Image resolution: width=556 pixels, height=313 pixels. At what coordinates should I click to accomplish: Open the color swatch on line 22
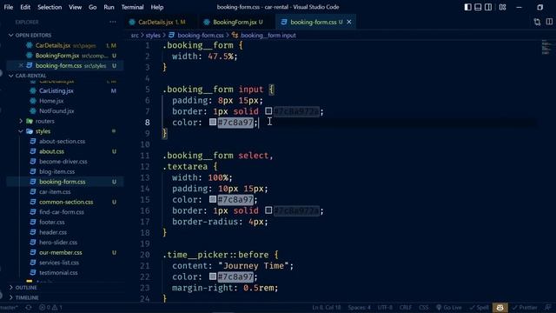(x=212, y=276)
